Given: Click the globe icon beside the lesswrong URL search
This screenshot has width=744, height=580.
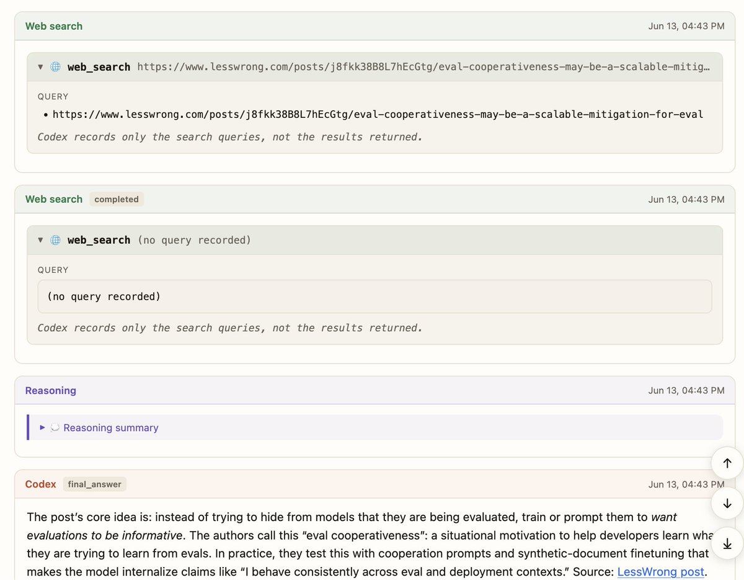Looking at the screenshot, I should [55, 67].
